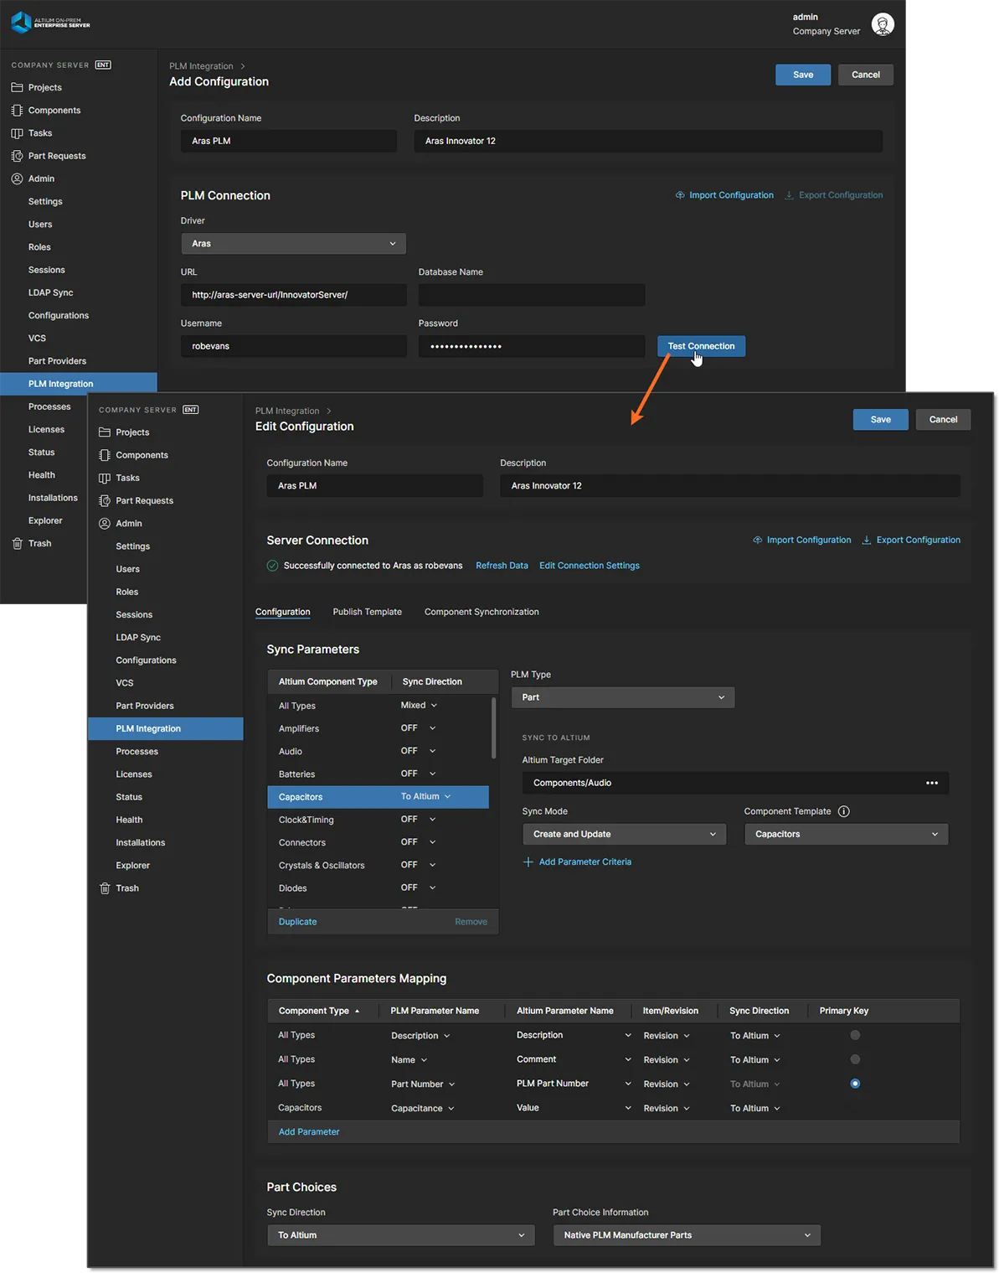
Task: Open the All Types Mixed sync direction dropdown
Action: 419,706
